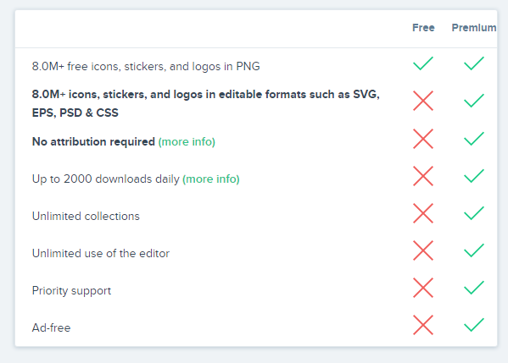Click the Priority support feature text

[x=71, y=290]
